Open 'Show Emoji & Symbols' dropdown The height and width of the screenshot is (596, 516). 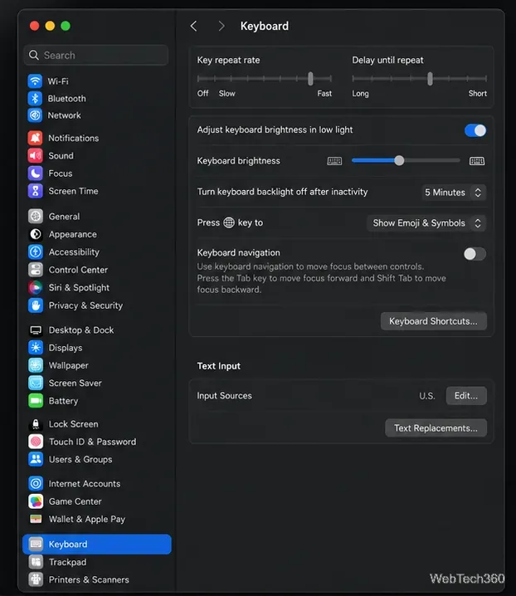(426, 223)
